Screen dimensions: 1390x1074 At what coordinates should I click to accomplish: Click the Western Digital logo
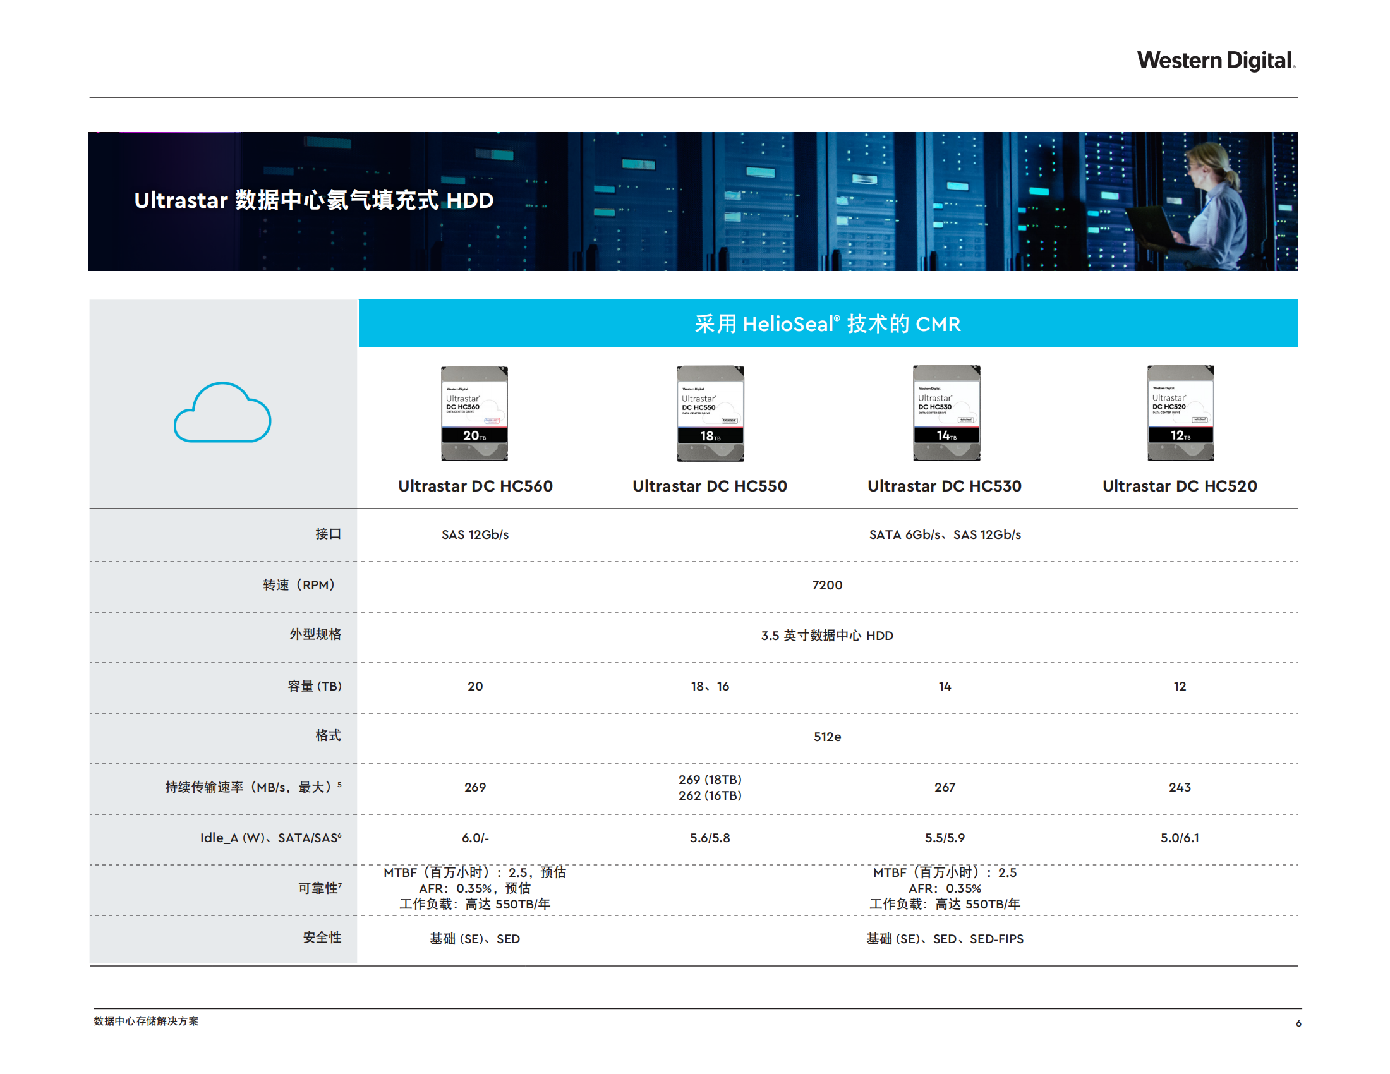pyautogui.click(x=1216, y=61)
